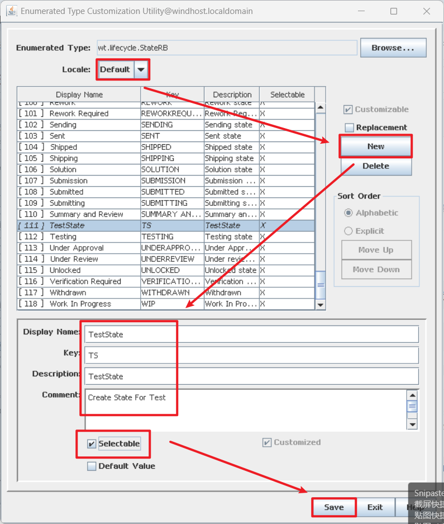Screen dimensions: 444x524
Task: Click the Display Name input field
Action: pyautogui.click(x=251, y=334)
